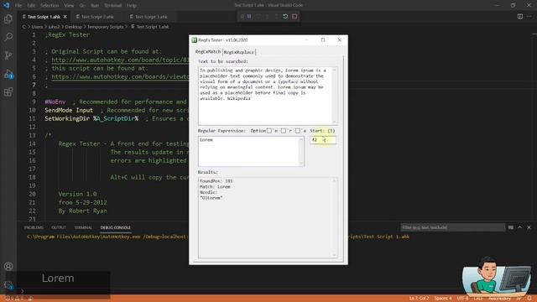Clear the debug console
Viewport: 537px width, 302px height.
click(511, 227)
